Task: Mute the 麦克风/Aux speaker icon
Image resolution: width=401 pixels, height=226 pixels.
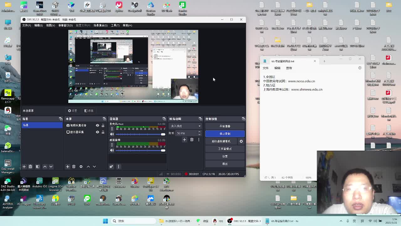Action: [112, 134]
